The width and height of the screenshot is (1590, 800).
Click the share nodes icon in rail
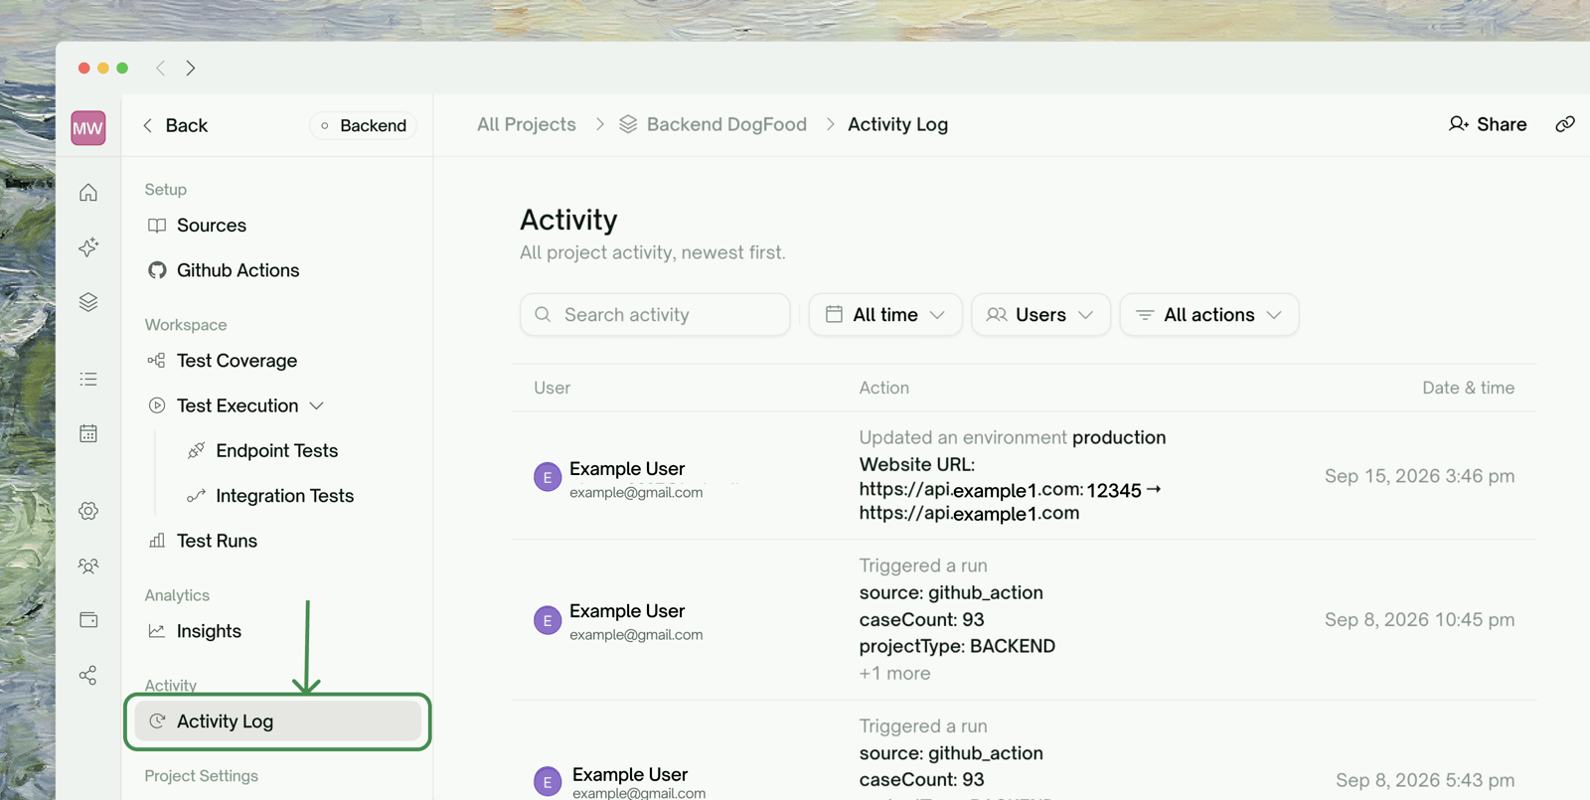pos(88,676)
